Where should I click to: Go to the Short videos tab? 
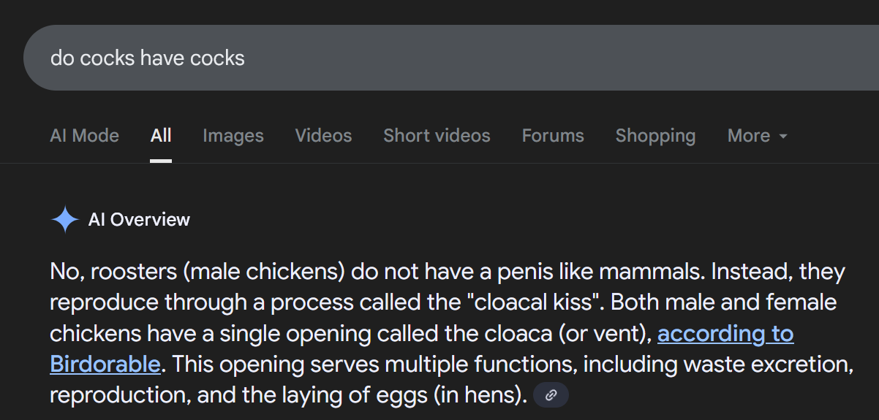tap(437, 136)
